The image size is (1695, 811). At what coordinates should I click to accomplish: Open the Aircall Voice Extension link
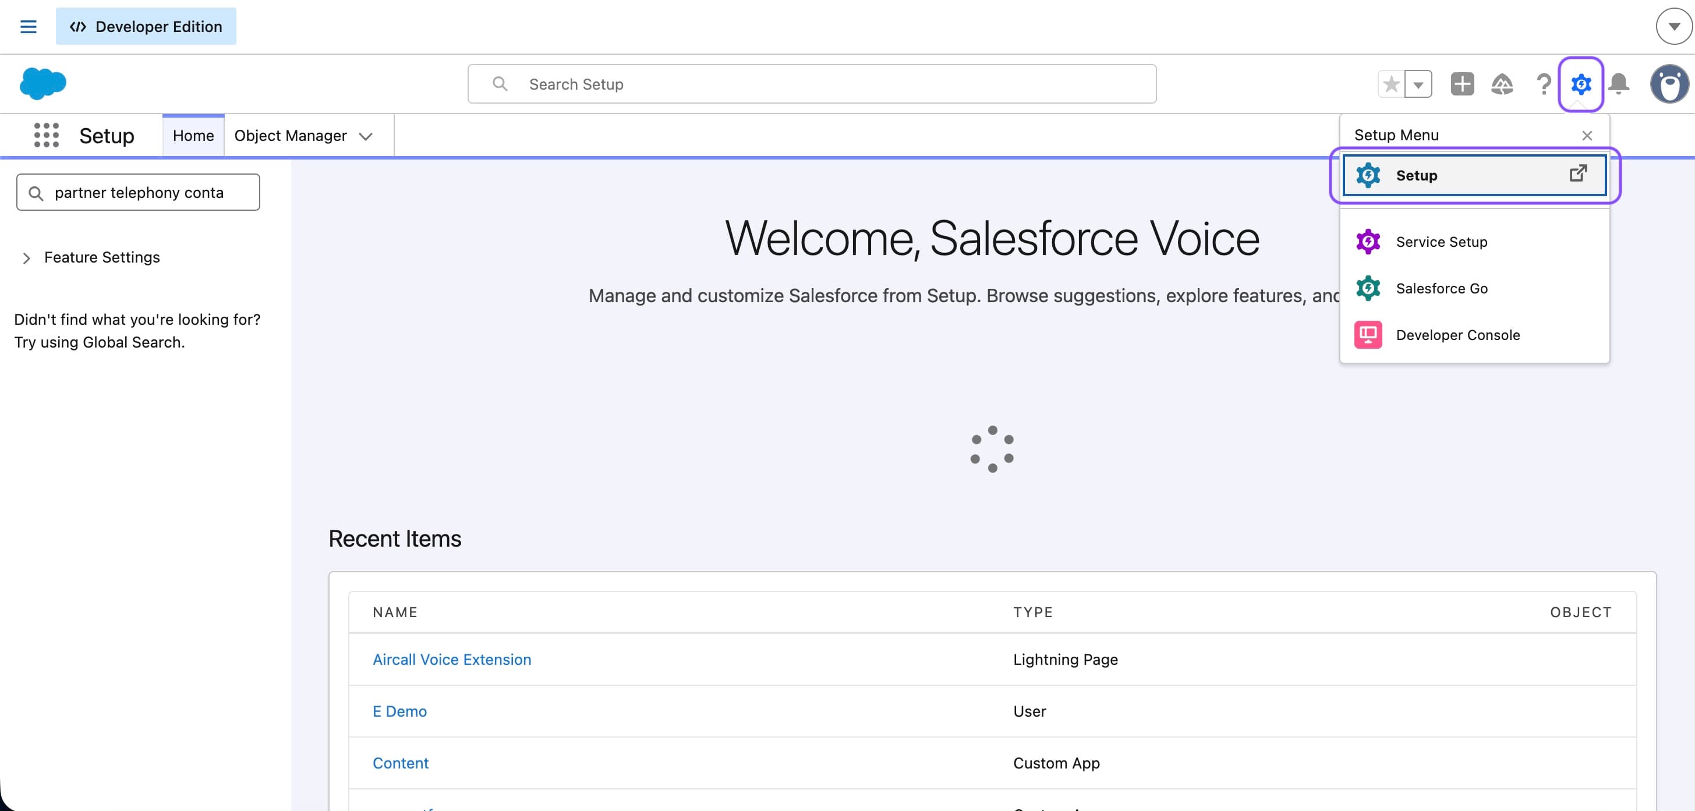pos(451,659)
